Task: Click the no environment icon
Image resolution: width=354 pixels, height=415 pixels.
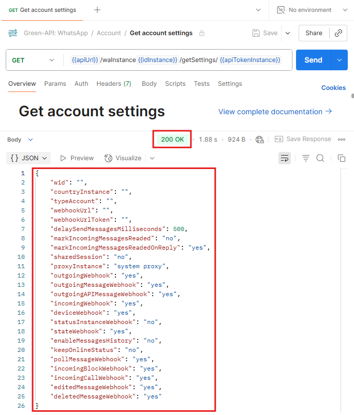Action: (281, 10)
